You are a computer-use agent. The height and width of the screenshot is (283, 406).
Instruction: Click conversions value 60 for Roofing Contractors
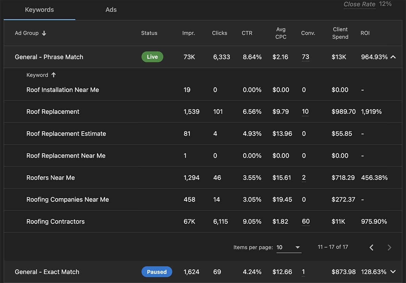pos(306,221)
